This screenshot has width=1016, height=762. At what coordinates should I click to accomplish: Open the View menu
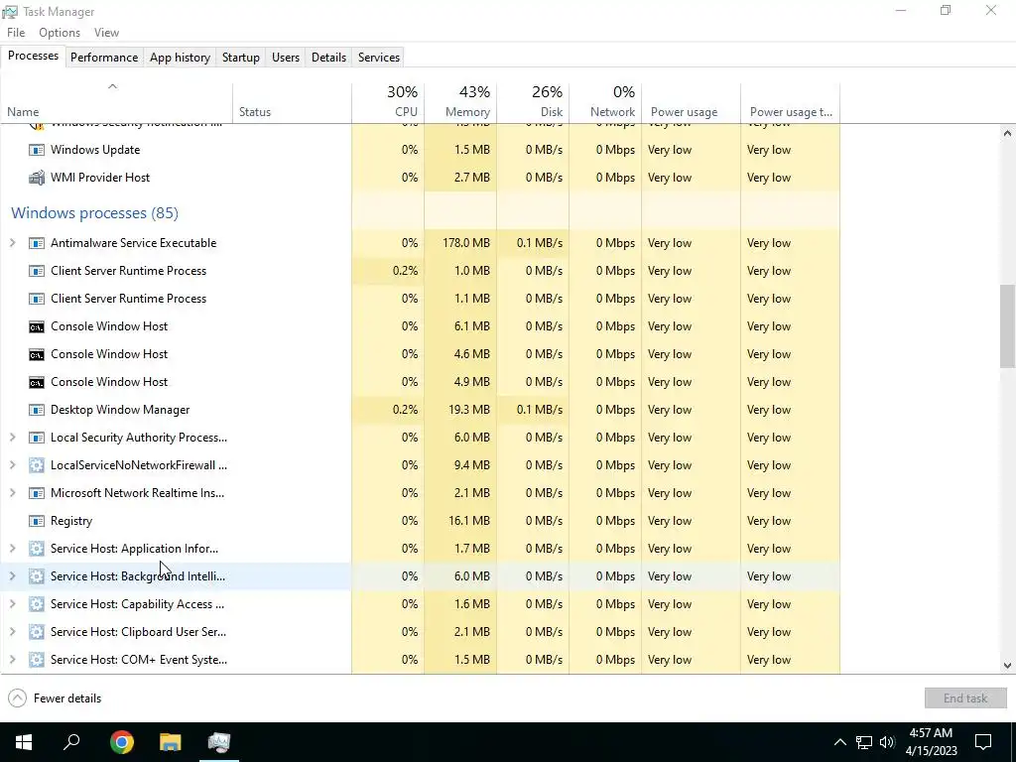click(106, 33)
